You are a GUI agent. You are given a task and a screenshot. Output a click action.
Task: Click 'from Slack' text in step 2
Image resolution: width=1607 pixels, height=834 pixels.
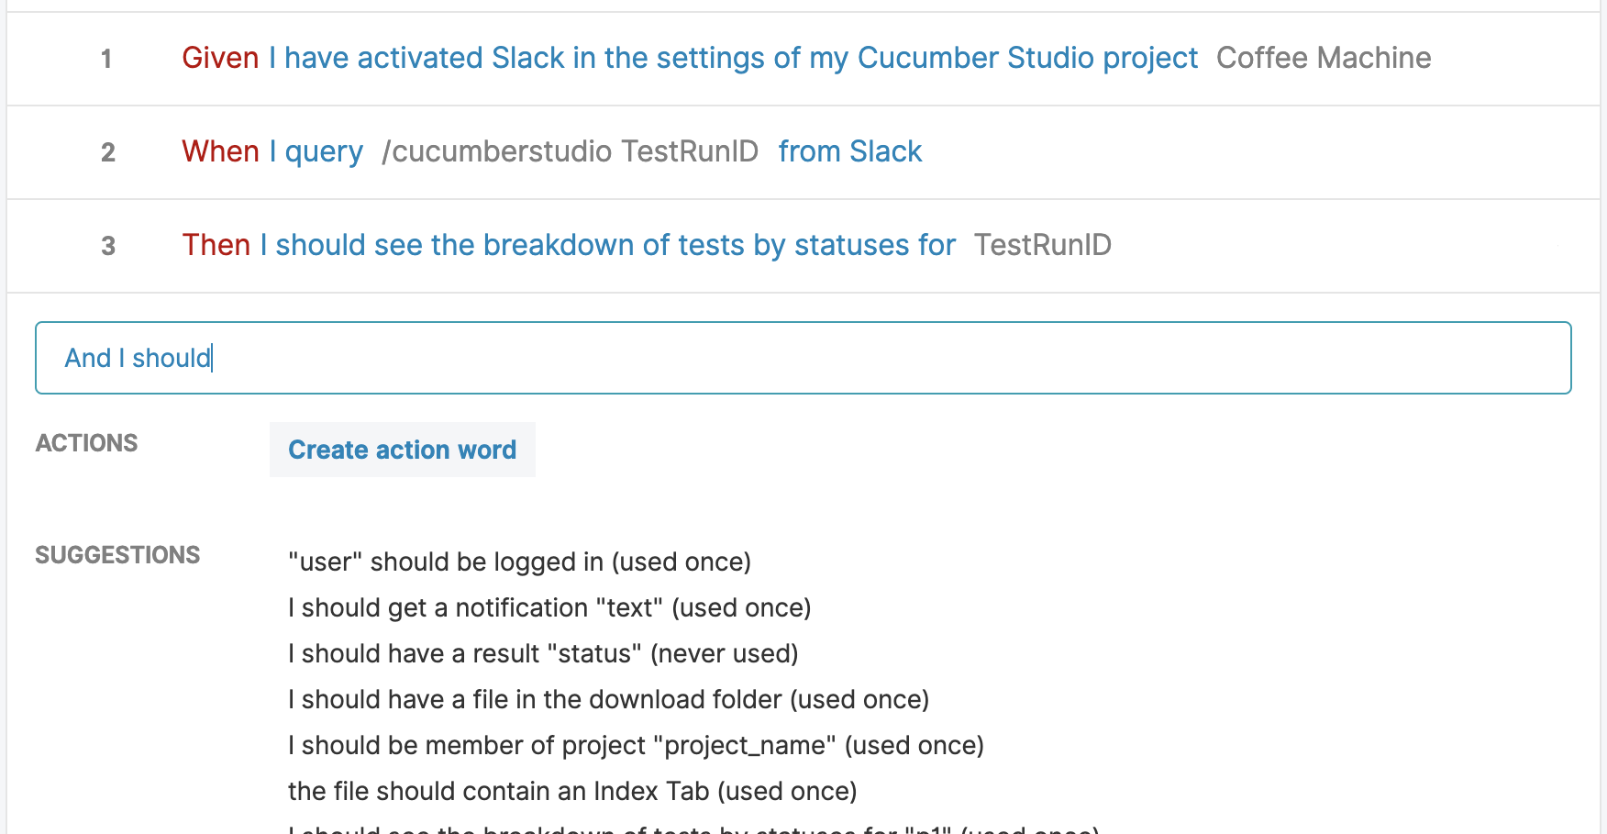click(x=850, y=151)
